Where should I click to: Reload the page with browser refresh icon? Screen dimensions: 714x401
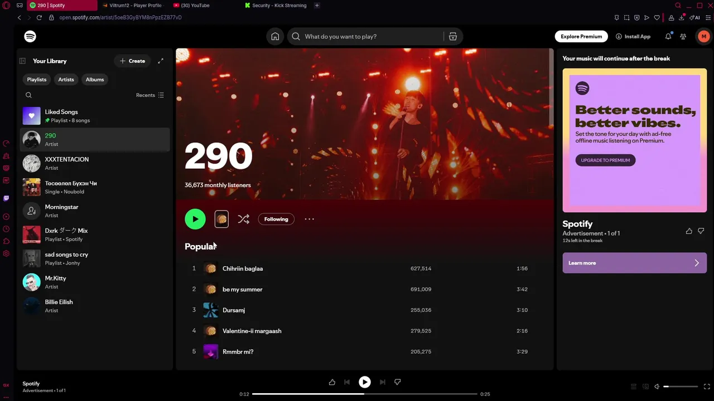pos(39,17)
